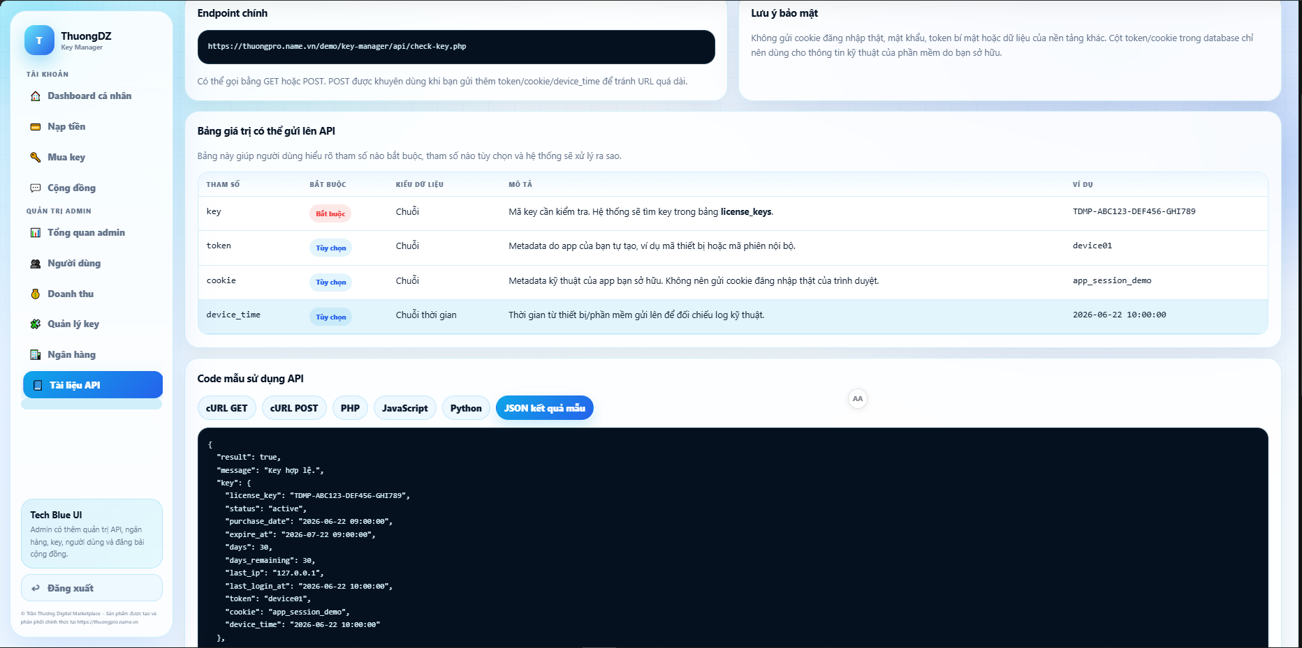This screenshot has height=648, width=1302.
Task: Click the Doanh thu money bag icon
Action: [x=36, y=294]
